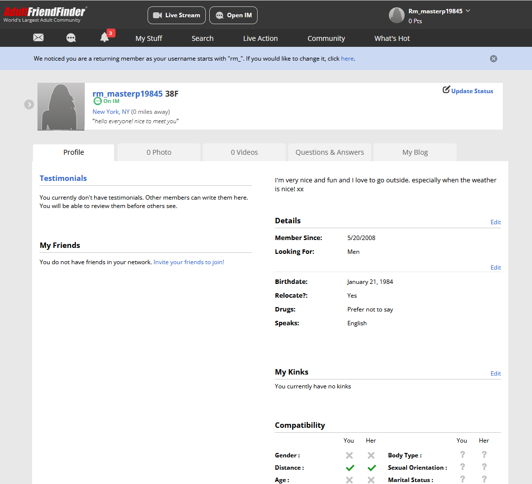Screen dimensions: 532x484
Task: Click Sexual Orientation question mark under Her
Action: coord(484,467)
